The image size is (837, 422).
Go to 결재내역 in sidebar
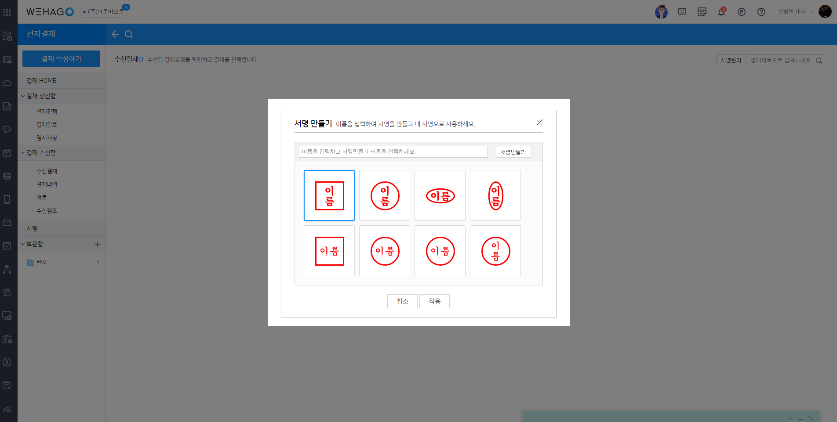(47, 184)
